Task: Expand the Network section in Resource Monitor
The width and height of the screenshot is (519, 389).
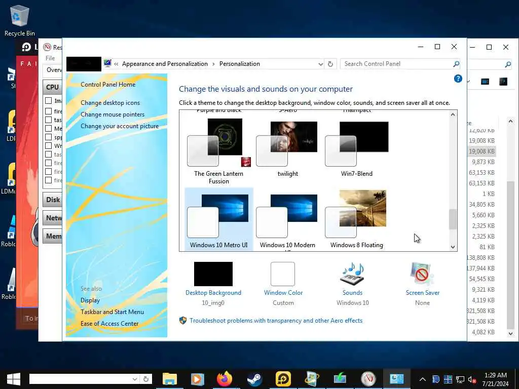Action: tap(52, 218)
